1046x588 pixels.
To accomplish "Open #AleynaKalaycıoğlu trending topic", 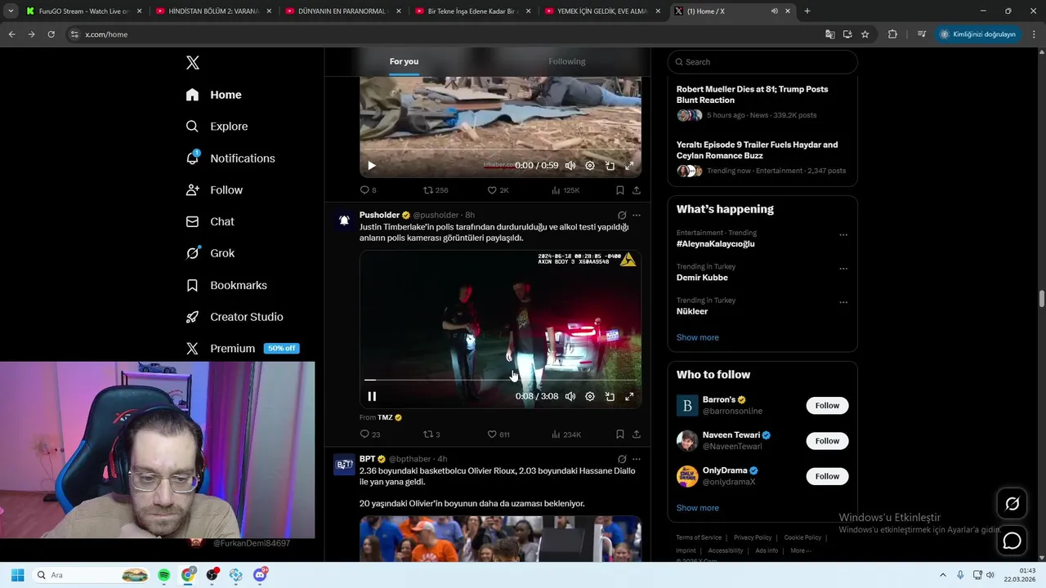I will coord(715,244).
